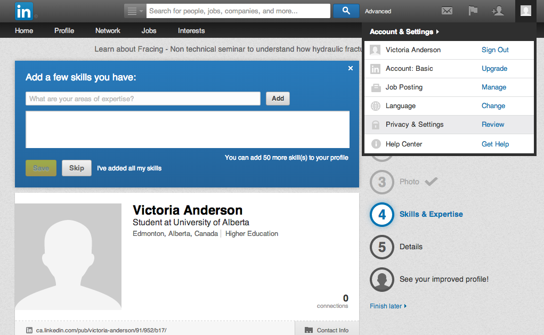Click the lock icon beside Privacy & Settings
Screen dimensions: 544x335
(376, 125)
